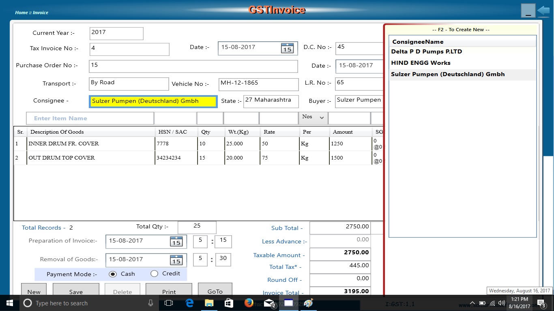Click the New button
Screen dimensions: 554x311
click(x=34, y=290)
